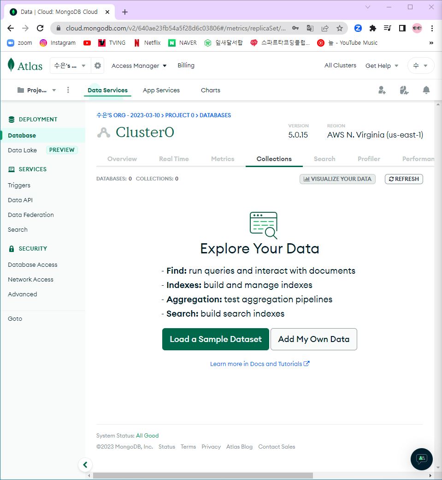
Task: Click the saved password key icon
Action: tap(295, 28)
